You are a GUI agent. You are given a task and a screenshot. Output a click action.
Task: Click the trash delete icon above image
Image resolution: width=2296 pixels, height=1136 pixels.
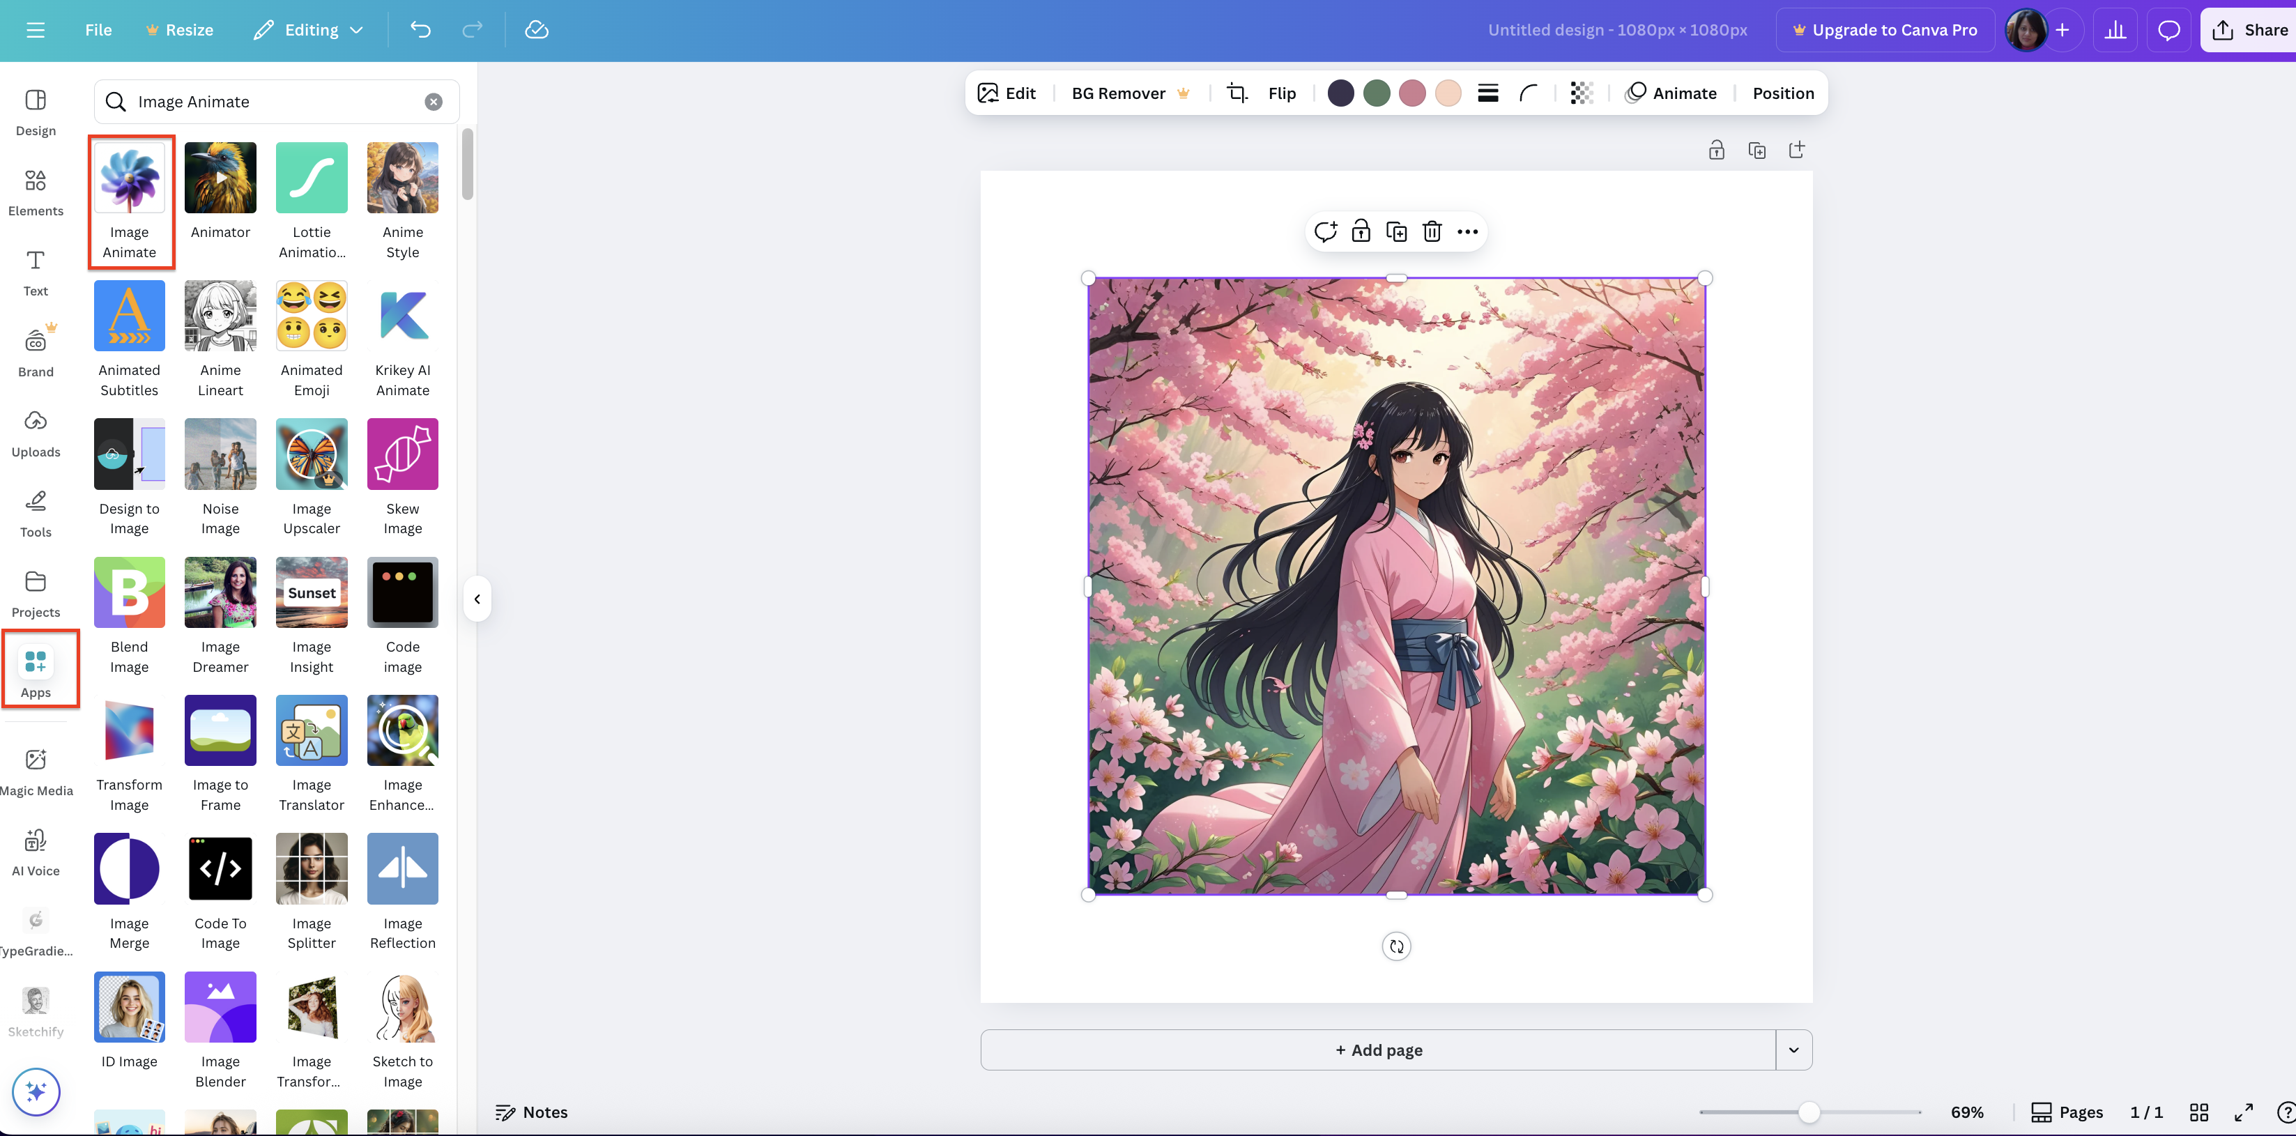click(x=1432, y=231)
